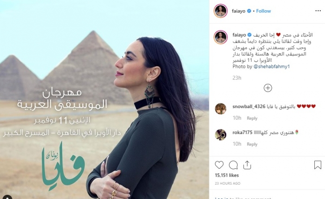Open snowball_4326 commenter avatar

(x=221, y=109)
